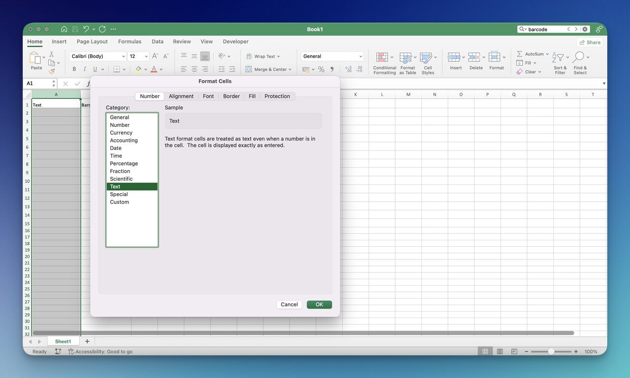Toggle Underline formatting
630x378 pixels.
[x=95, y=69]
